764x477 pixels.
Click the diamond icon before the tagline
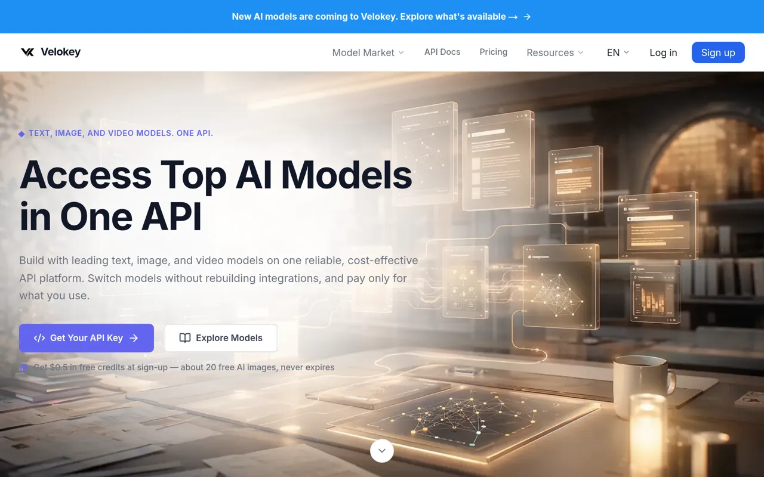(21, 134)
